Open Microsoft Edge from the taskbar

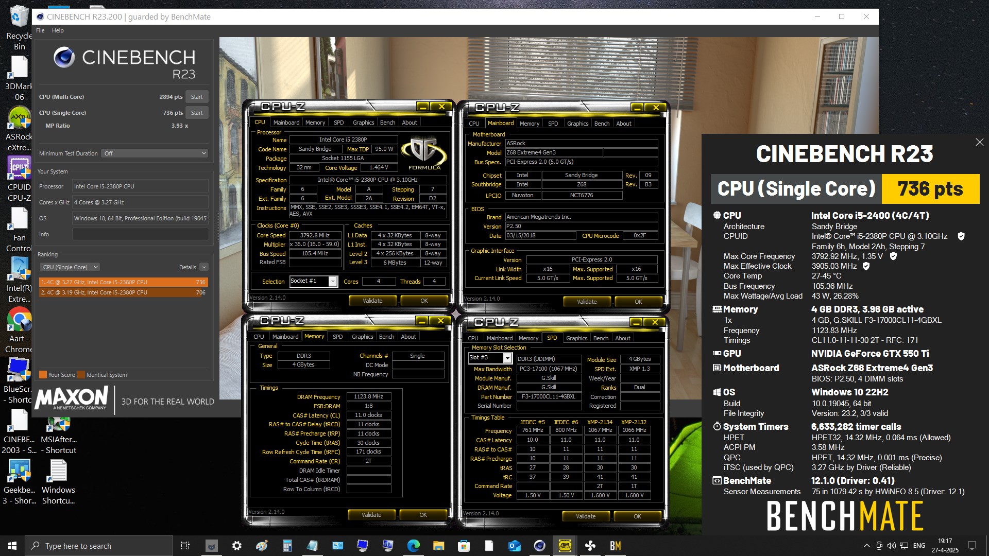click(413, 546)
